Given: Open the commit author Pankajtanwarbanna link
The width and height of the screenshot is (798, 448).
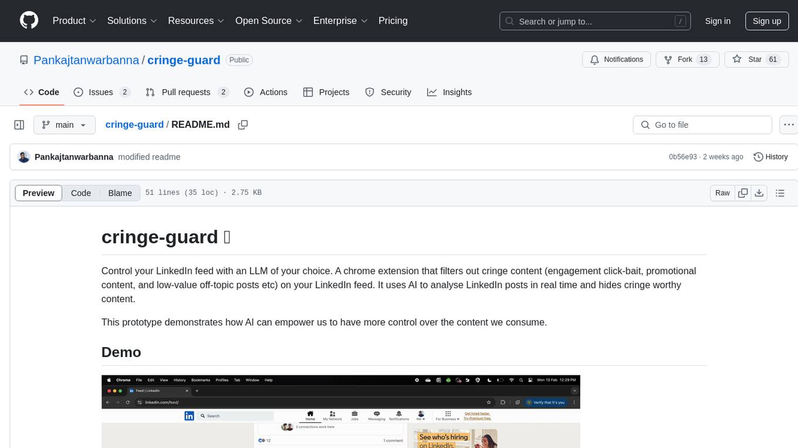Looking at the screenshot, I should (x=74, y=157).
